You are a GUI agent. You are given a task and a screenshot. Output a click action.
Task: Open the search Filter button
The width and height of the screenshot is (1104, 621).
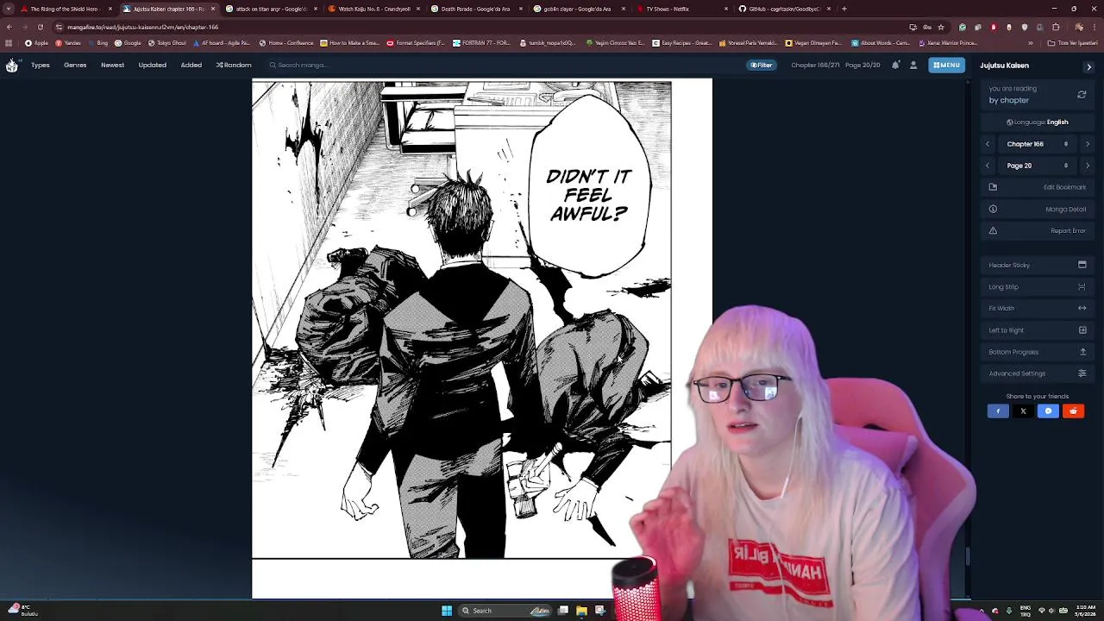click(762, 65)
